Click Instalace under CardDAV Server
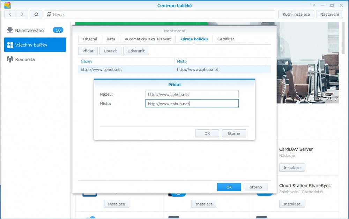This screenshot has width=349, height=219. pos(292,168)
